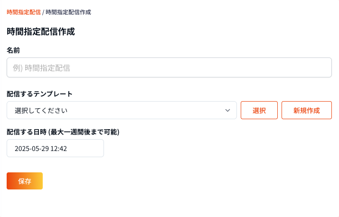
Task: Click the 時間指定配信 breadcrumb link
Action: click(x=24, y=12)
